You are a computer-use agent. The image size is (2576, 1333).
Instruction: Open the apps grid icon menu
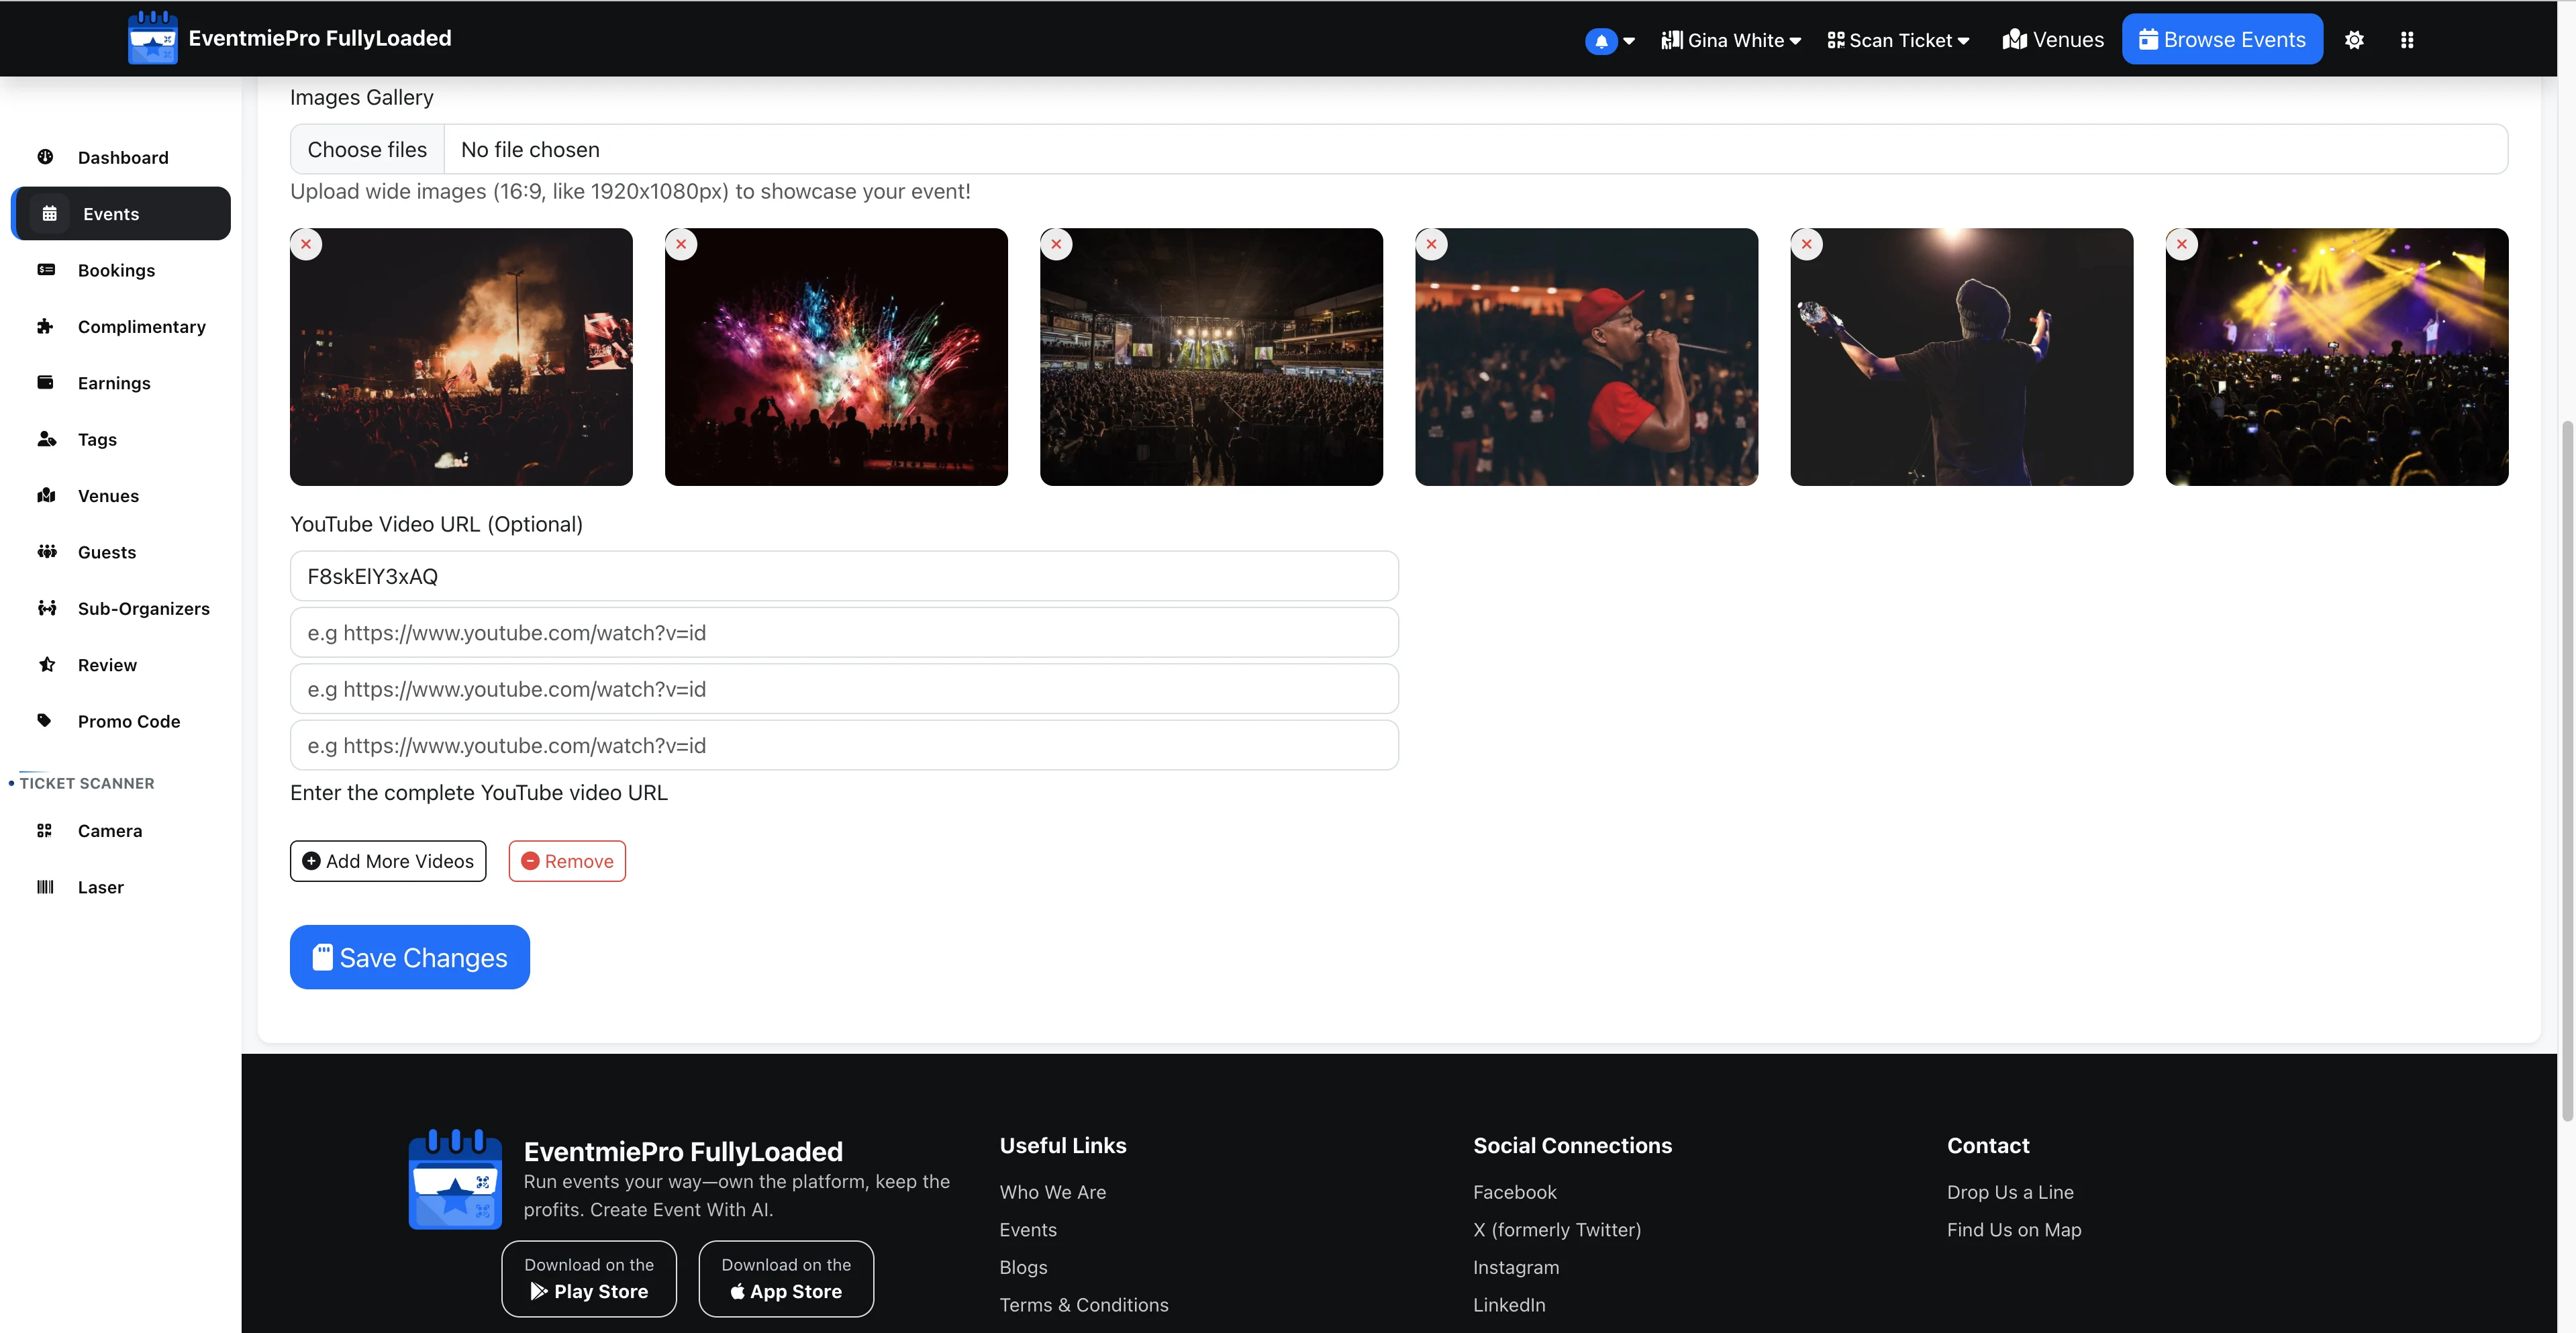tap(2407, 40)
